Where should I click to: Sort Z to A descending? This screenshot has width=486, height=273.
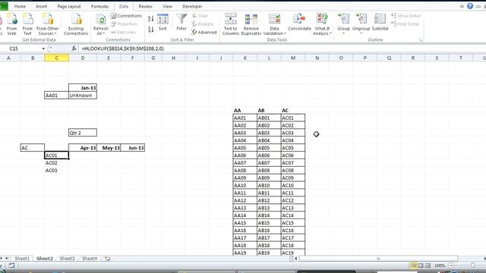click(150, 30)
